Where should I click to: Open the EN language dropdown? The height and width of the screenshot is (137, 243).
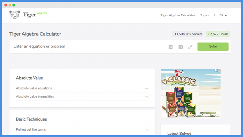pyautogui.click(x=223, y=15)
